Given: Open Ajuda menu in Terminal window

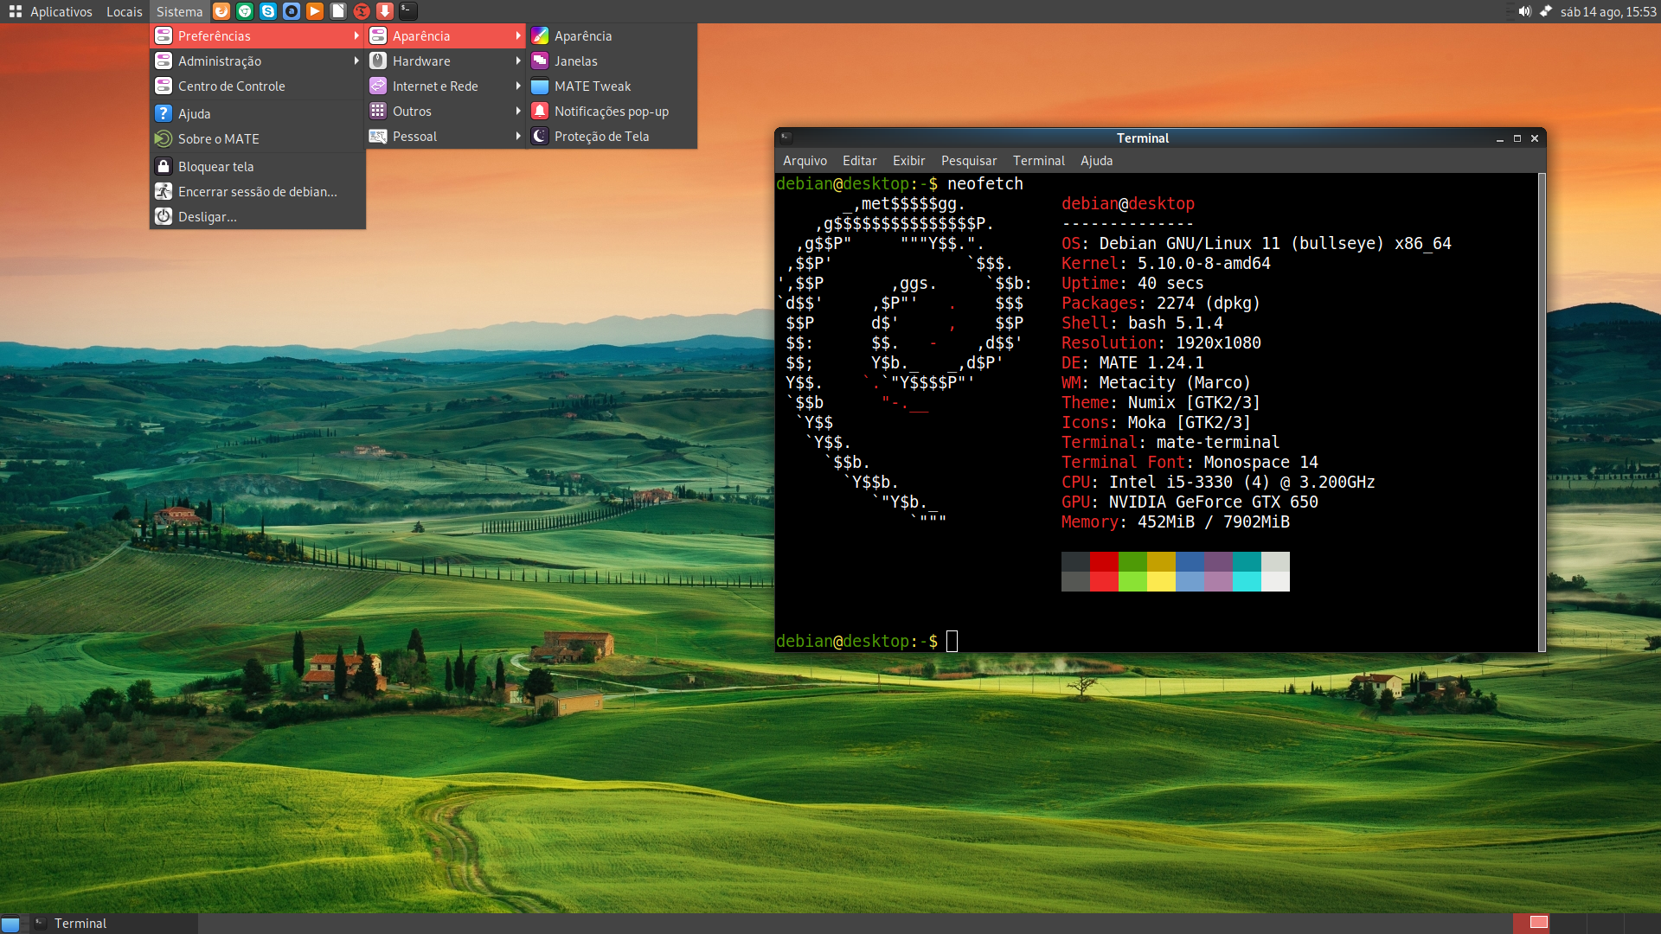Looking at the screenshot, I should click(x=1096, y=161).
